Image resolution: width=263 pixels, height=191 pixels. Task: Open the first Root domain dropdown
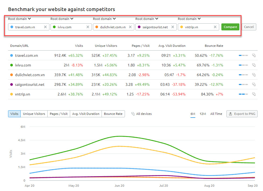[x=20, y=19]
